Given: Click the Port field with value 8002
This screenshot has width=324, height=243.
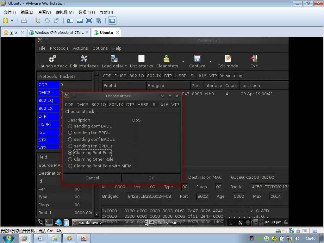Looking at the screenshot, I should click(x=202, y=196).
